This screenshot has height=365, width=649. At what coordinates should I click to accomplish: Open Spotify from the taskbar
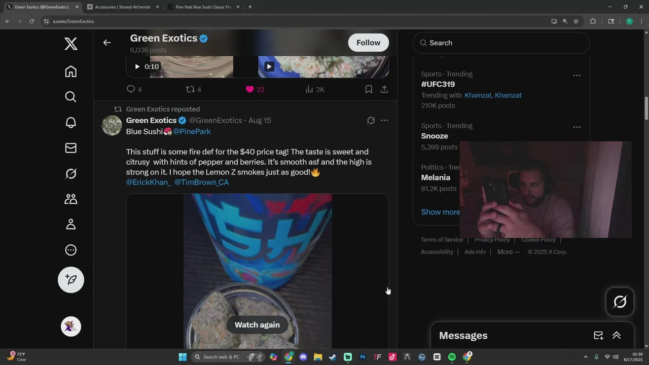(452, 357)
